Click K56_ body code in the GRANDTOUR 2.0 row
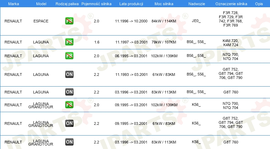 tap(196, 105)
